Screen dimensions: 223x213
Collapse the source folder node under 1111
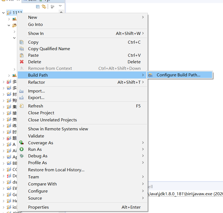point(9,25)
